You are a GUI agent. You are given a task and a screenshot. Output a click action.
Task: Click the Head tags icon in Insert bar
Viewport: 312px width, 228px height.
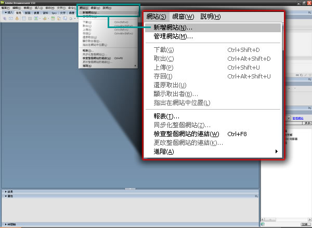click(x=71, y=19)
